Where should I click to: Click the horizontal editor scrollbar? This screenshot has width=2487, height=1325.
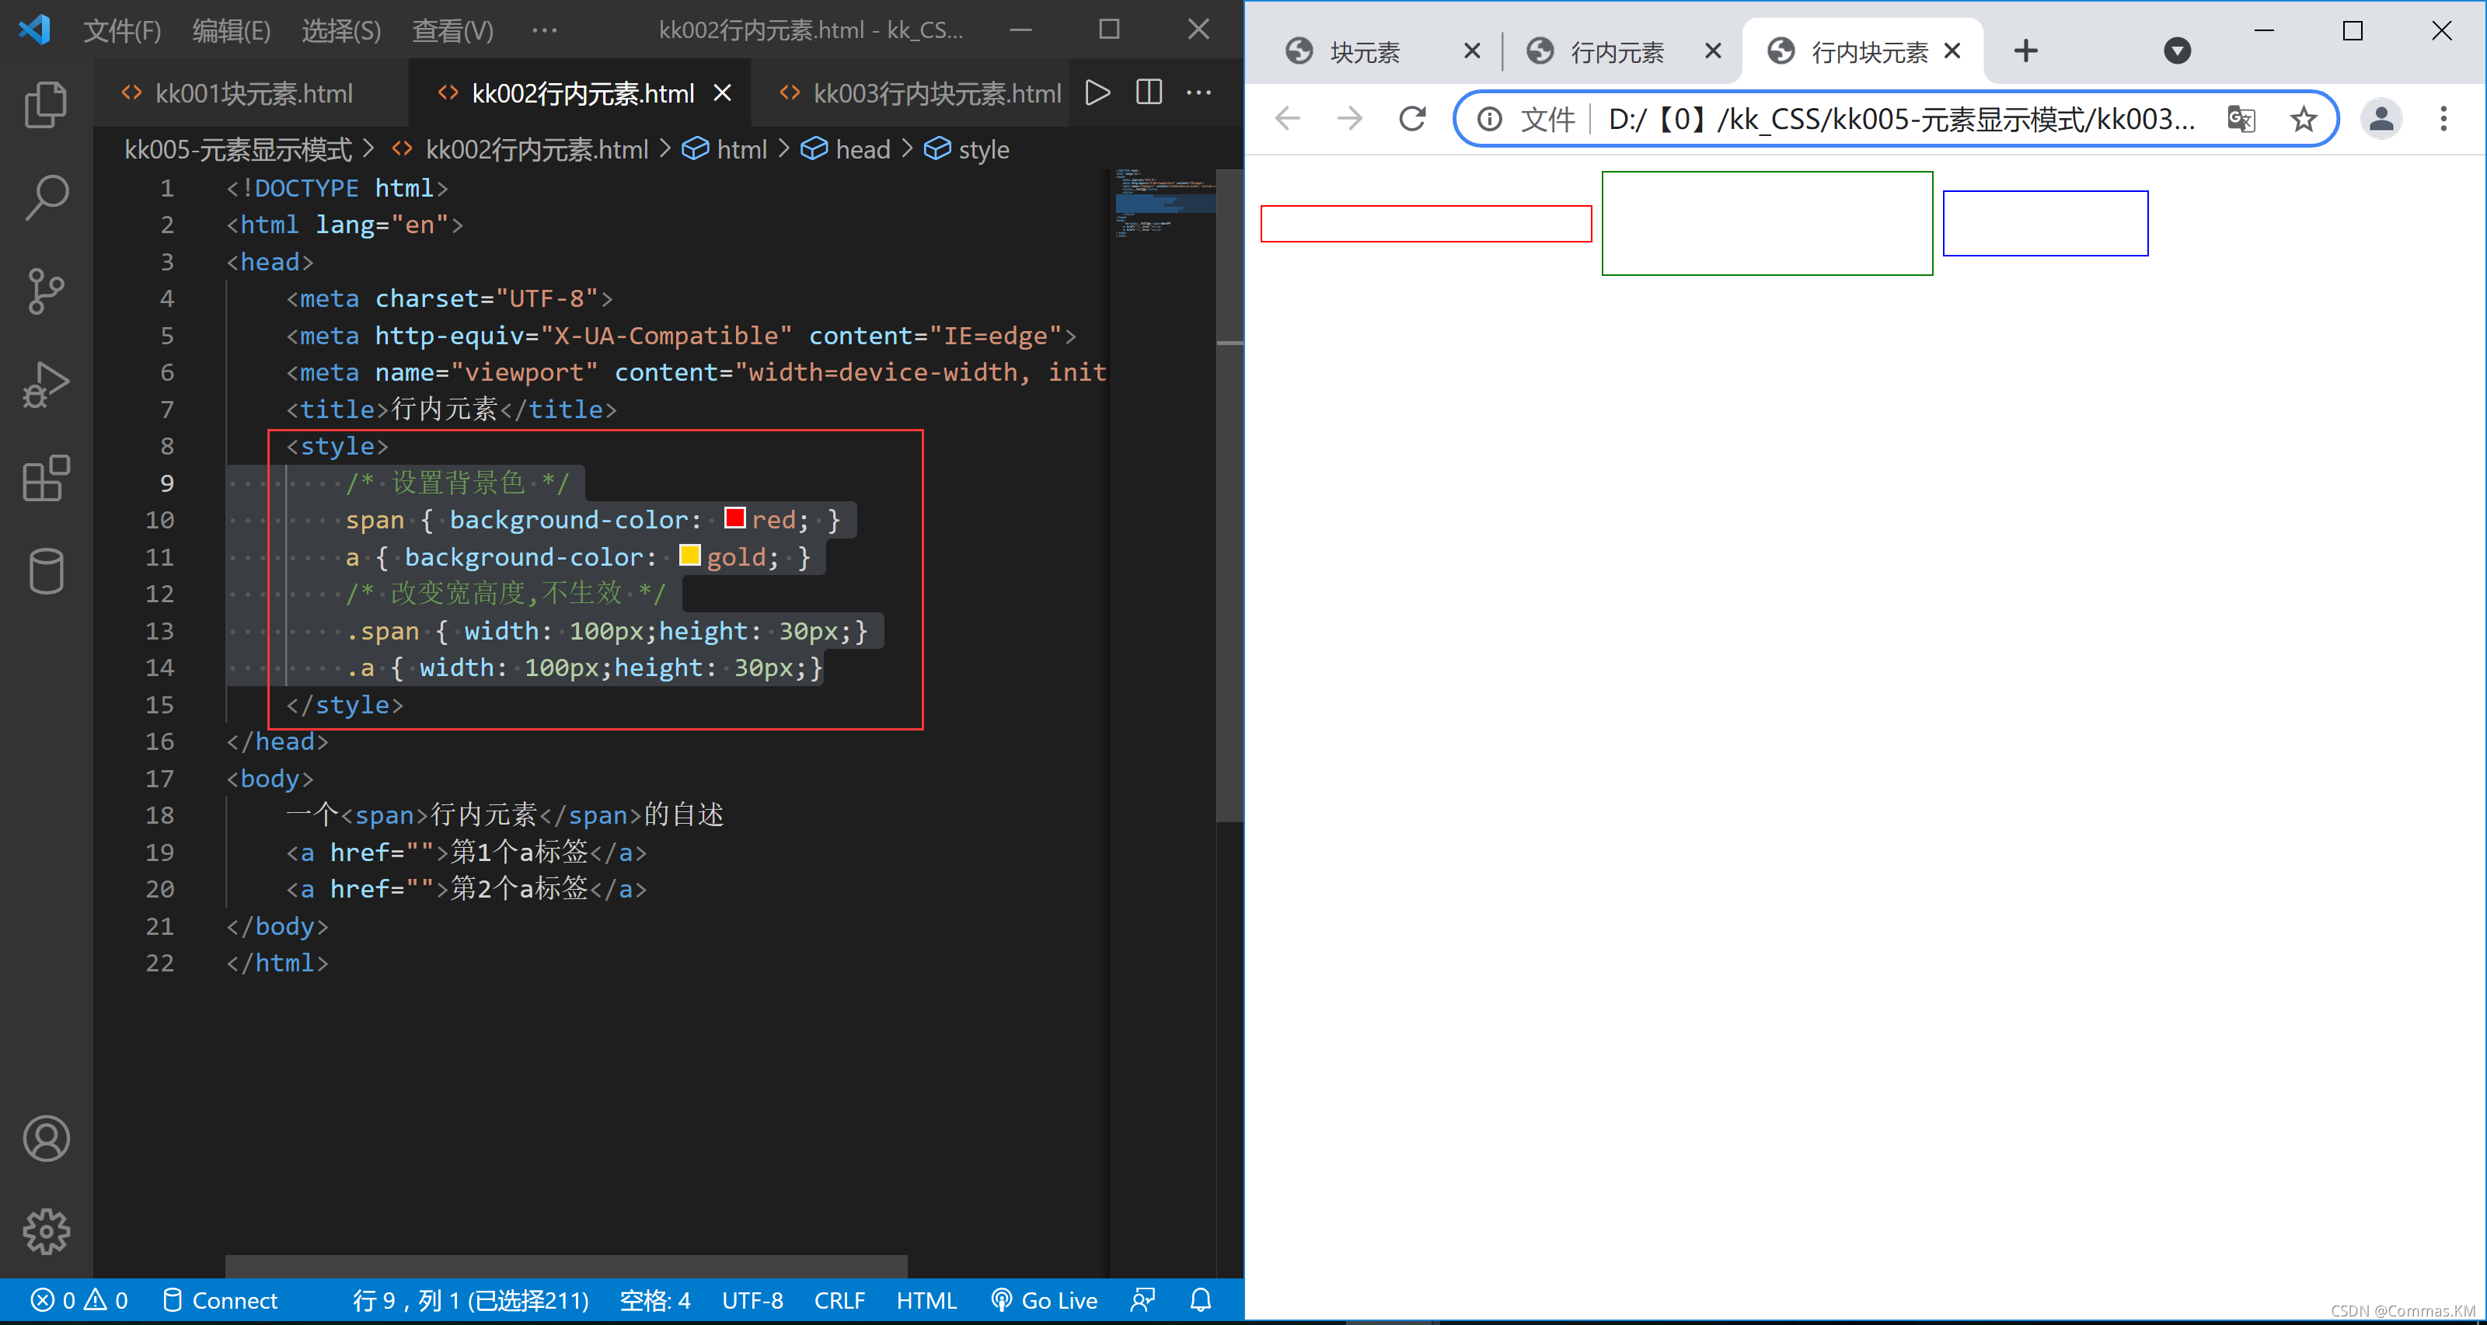(566, 1266)
